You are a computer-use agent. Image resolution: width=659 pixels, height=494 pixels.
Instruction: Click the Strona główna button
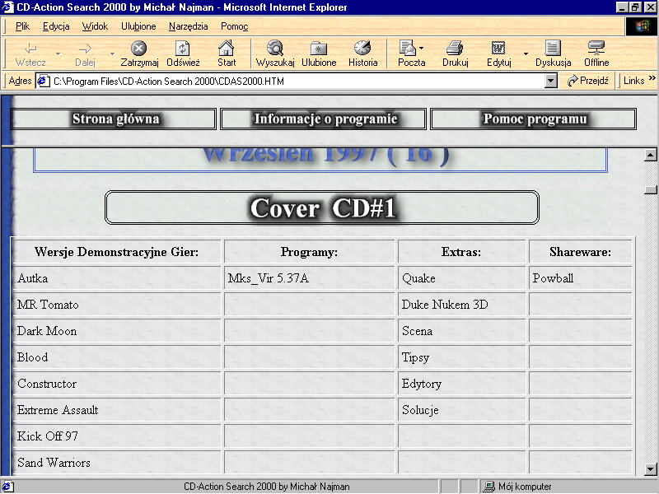115,119
